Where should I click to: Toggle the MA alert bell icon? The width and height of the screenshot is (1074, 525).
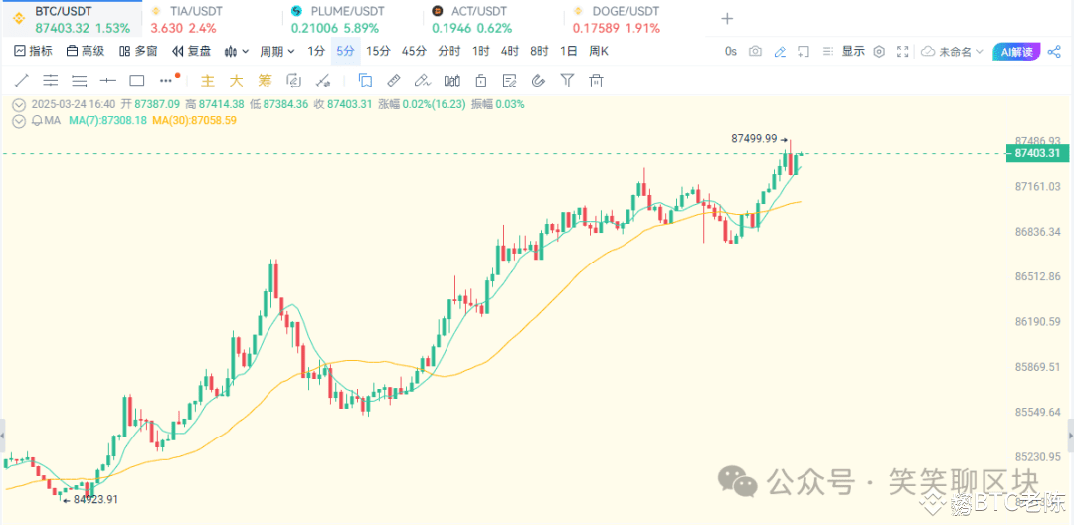pos(37,120)
